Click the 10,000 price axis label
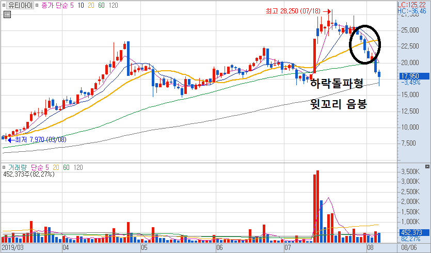The width and height of the screenshot is (431, 253). point(410,127)
